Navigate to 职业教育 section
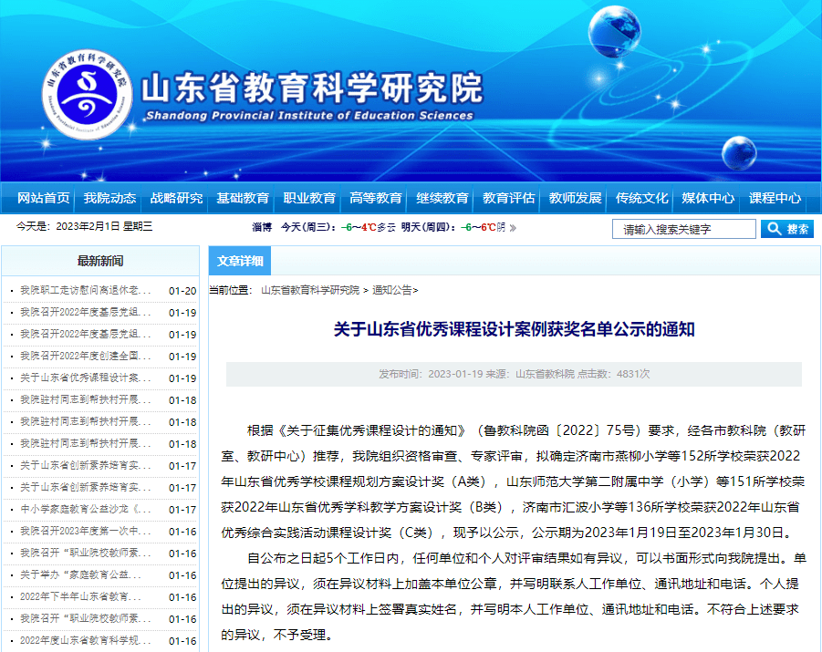 [x=309, y=198]
